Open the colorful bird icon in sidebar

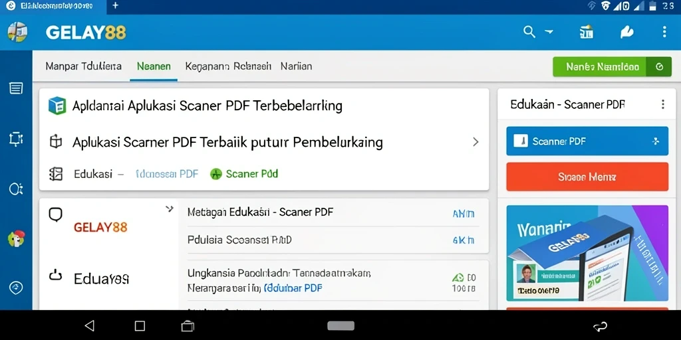point(16,239)
